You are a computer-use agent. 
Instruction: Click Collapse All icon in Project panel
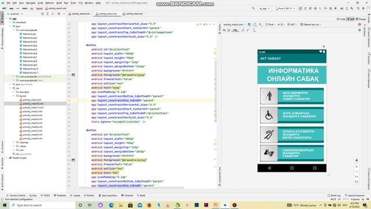coord(53,14)
